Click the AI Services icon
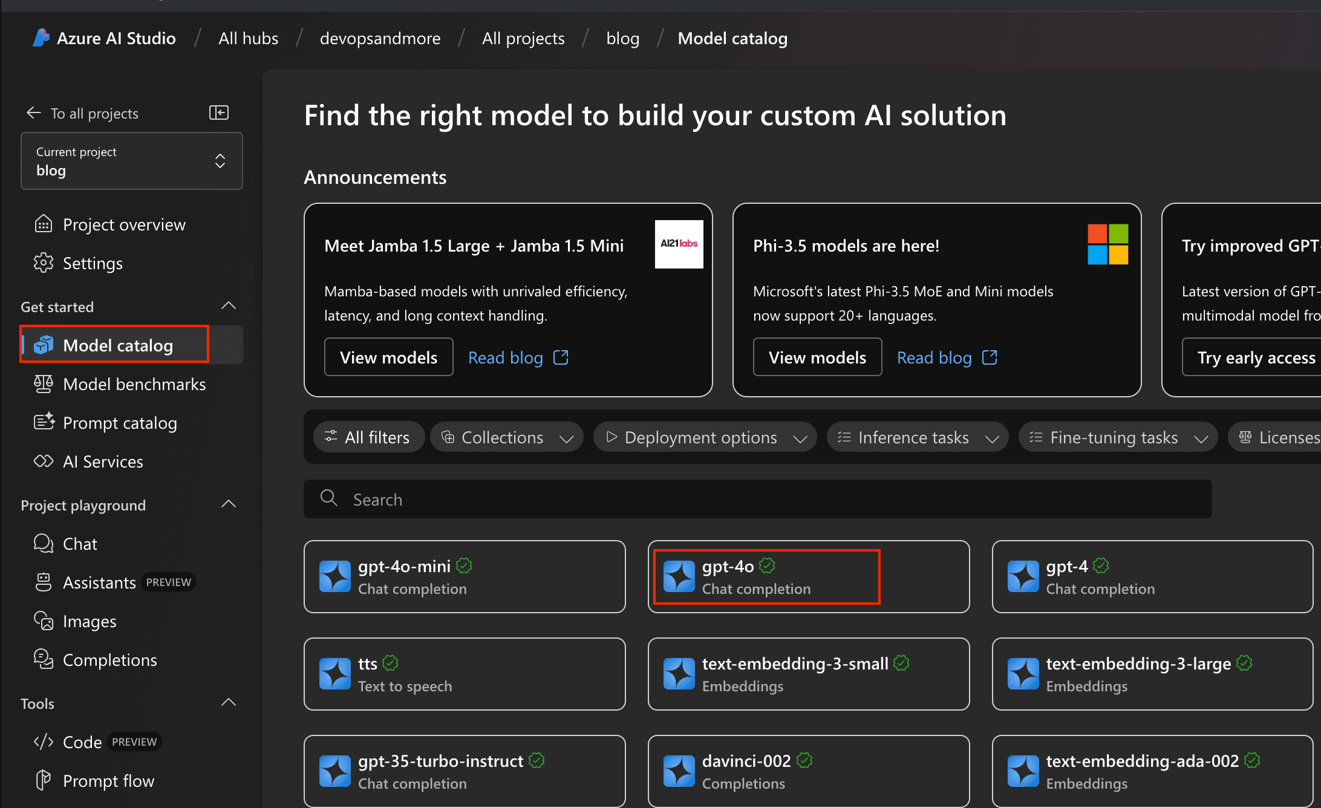1321x808 pixels. (x=44, y=461)
